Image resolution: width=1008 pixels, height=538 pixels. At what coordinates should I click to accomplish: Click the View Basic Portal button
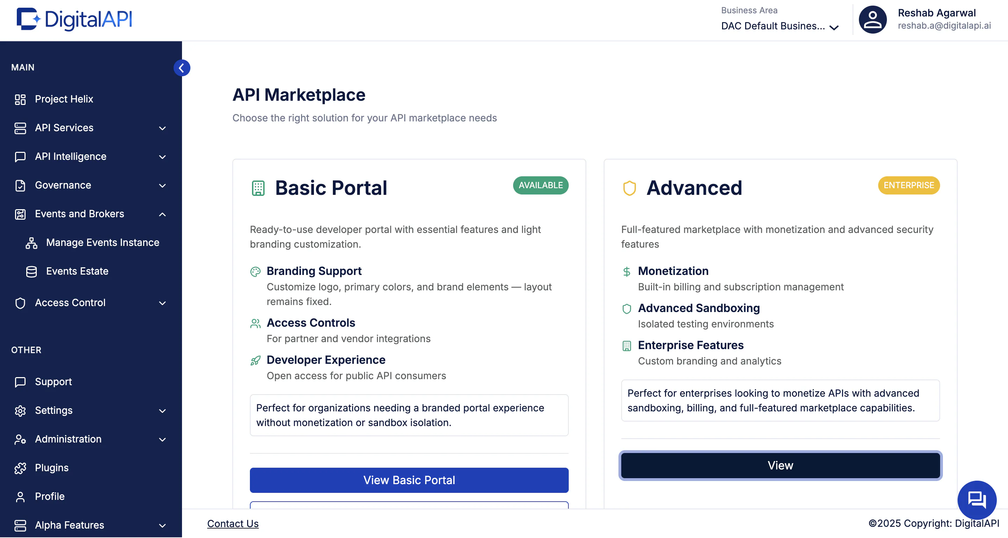(x=409, y=481)
